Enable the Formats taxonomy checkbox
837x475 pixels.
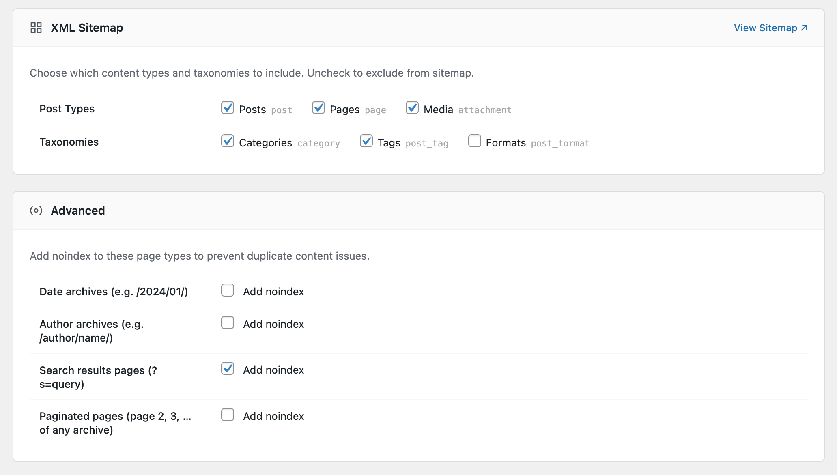[x=475, y=141]
